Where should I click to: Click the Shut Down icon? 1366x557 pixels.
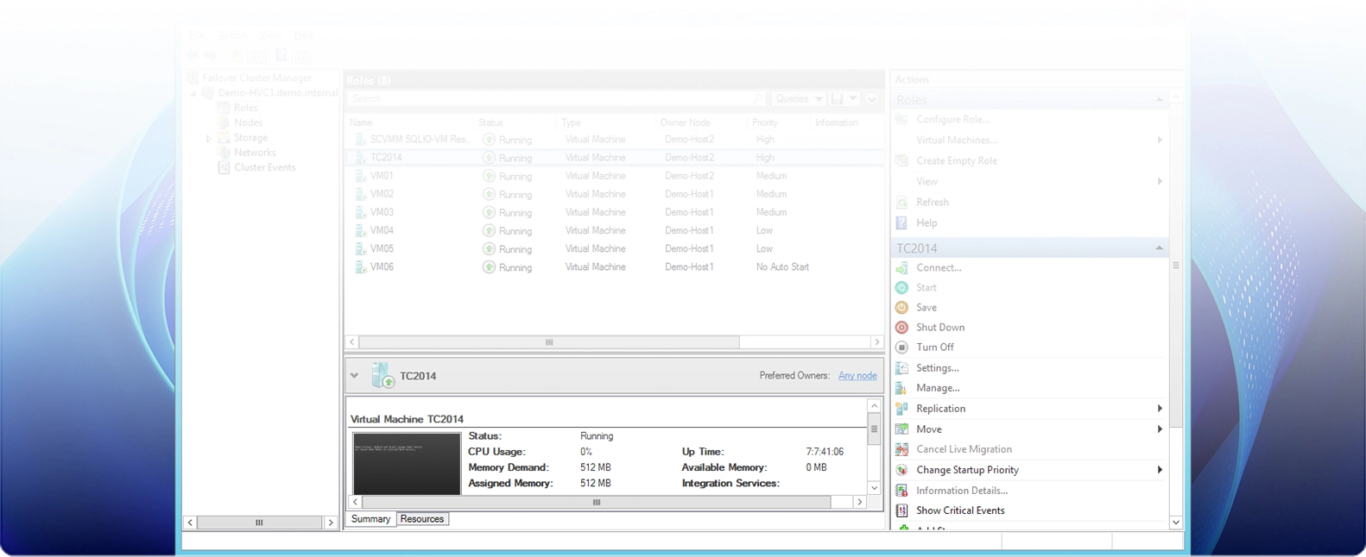coord(901,328)
